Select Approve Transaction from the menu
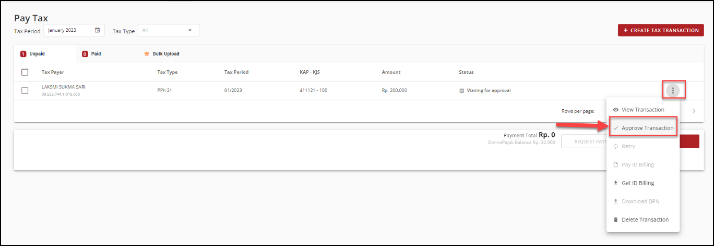The height and width of the screenshot is (246, 714). [647, 128]
